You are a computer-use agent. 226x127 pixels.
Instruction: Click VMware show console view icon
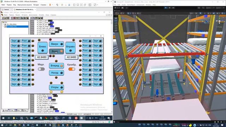click(x=90, y=5)
